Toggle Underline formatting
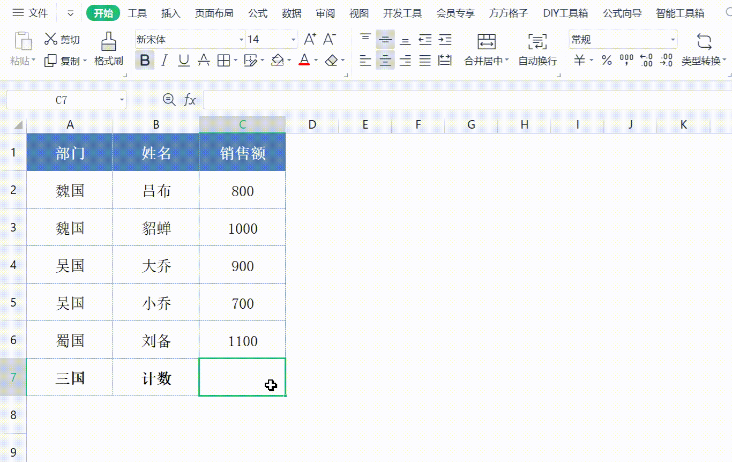 [x=184, y=60]
